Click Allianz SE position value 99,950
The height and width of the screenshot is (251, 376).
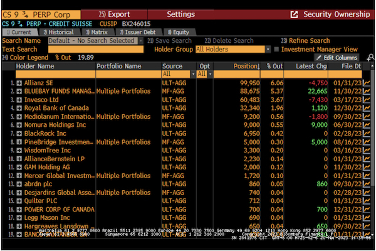pos(250,83)
